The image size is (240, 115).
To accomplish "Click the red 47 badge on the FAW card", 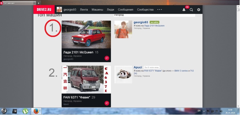I will click(x=107, y=103).
